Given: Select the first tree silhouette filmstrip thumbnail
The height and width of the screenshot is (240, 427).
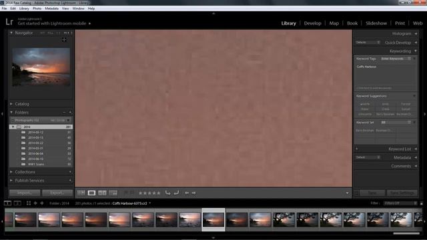Looking at the screenshot, I should click(284, 219).
